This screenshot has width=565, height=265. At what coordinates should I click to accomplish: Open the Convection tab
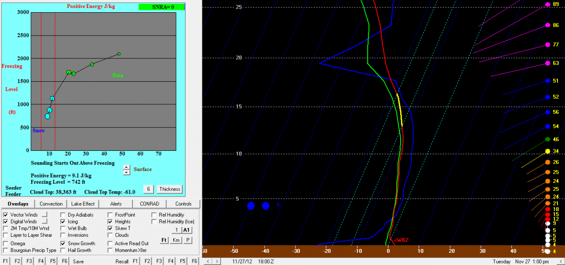[x=51, y=204]
